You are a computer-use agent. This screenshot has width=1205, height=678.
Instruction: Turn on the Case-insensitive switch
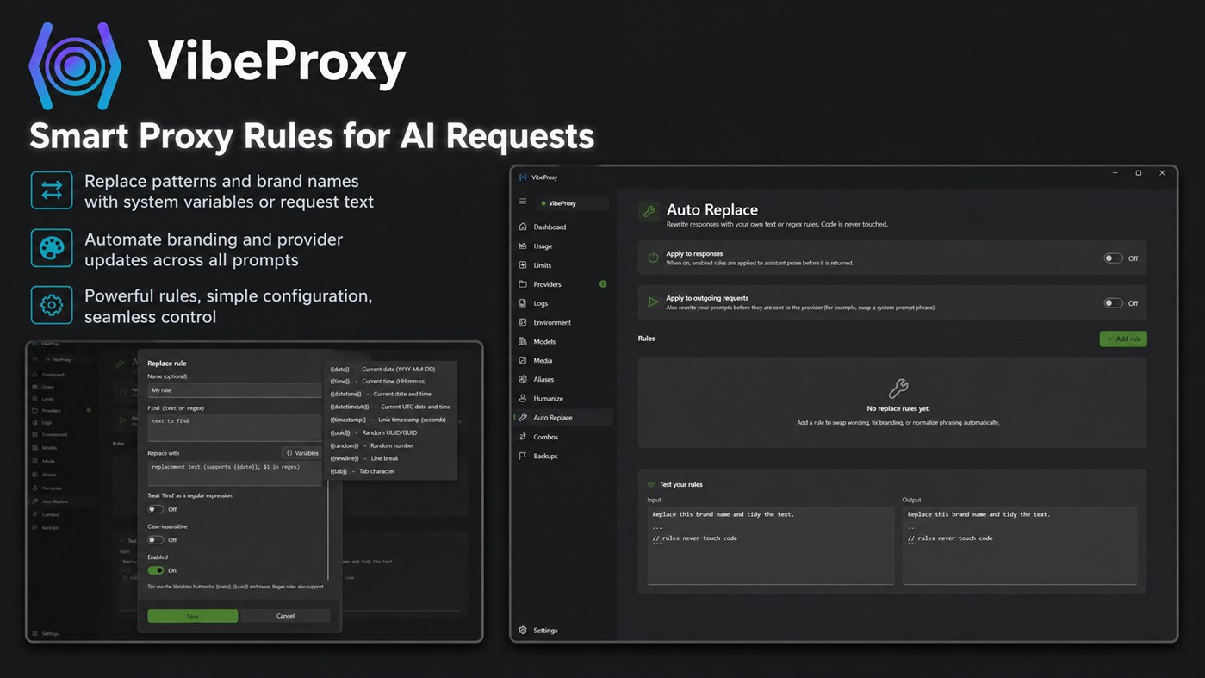[155, 539]
